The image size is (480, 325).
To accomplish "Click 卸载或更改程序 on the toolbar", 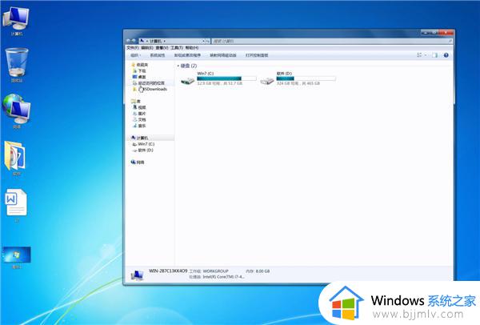I will [187, 55].
